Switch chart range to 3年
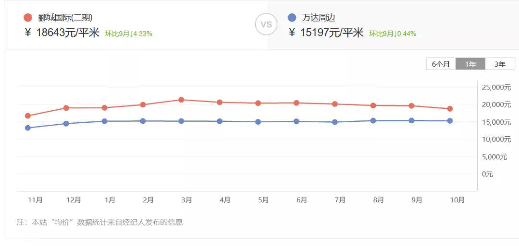The image size is (519, 246). (x=500, y=64)
